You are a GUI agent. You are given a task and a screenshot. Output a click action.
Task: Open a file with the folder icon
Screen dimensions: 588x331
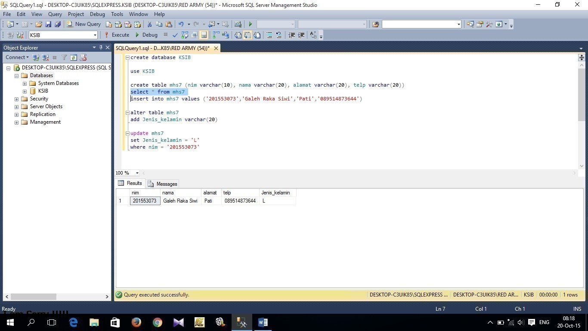click(x=39, y=24)
